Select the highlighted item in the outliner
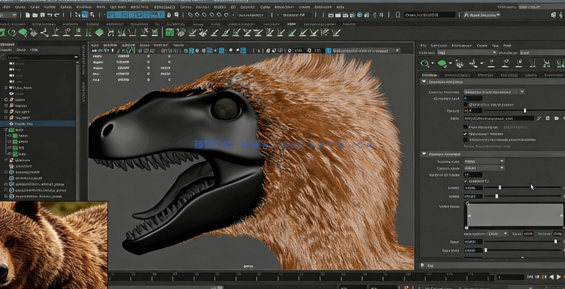The width and height of the screenshot is (565, 289). tap(24, 123)
